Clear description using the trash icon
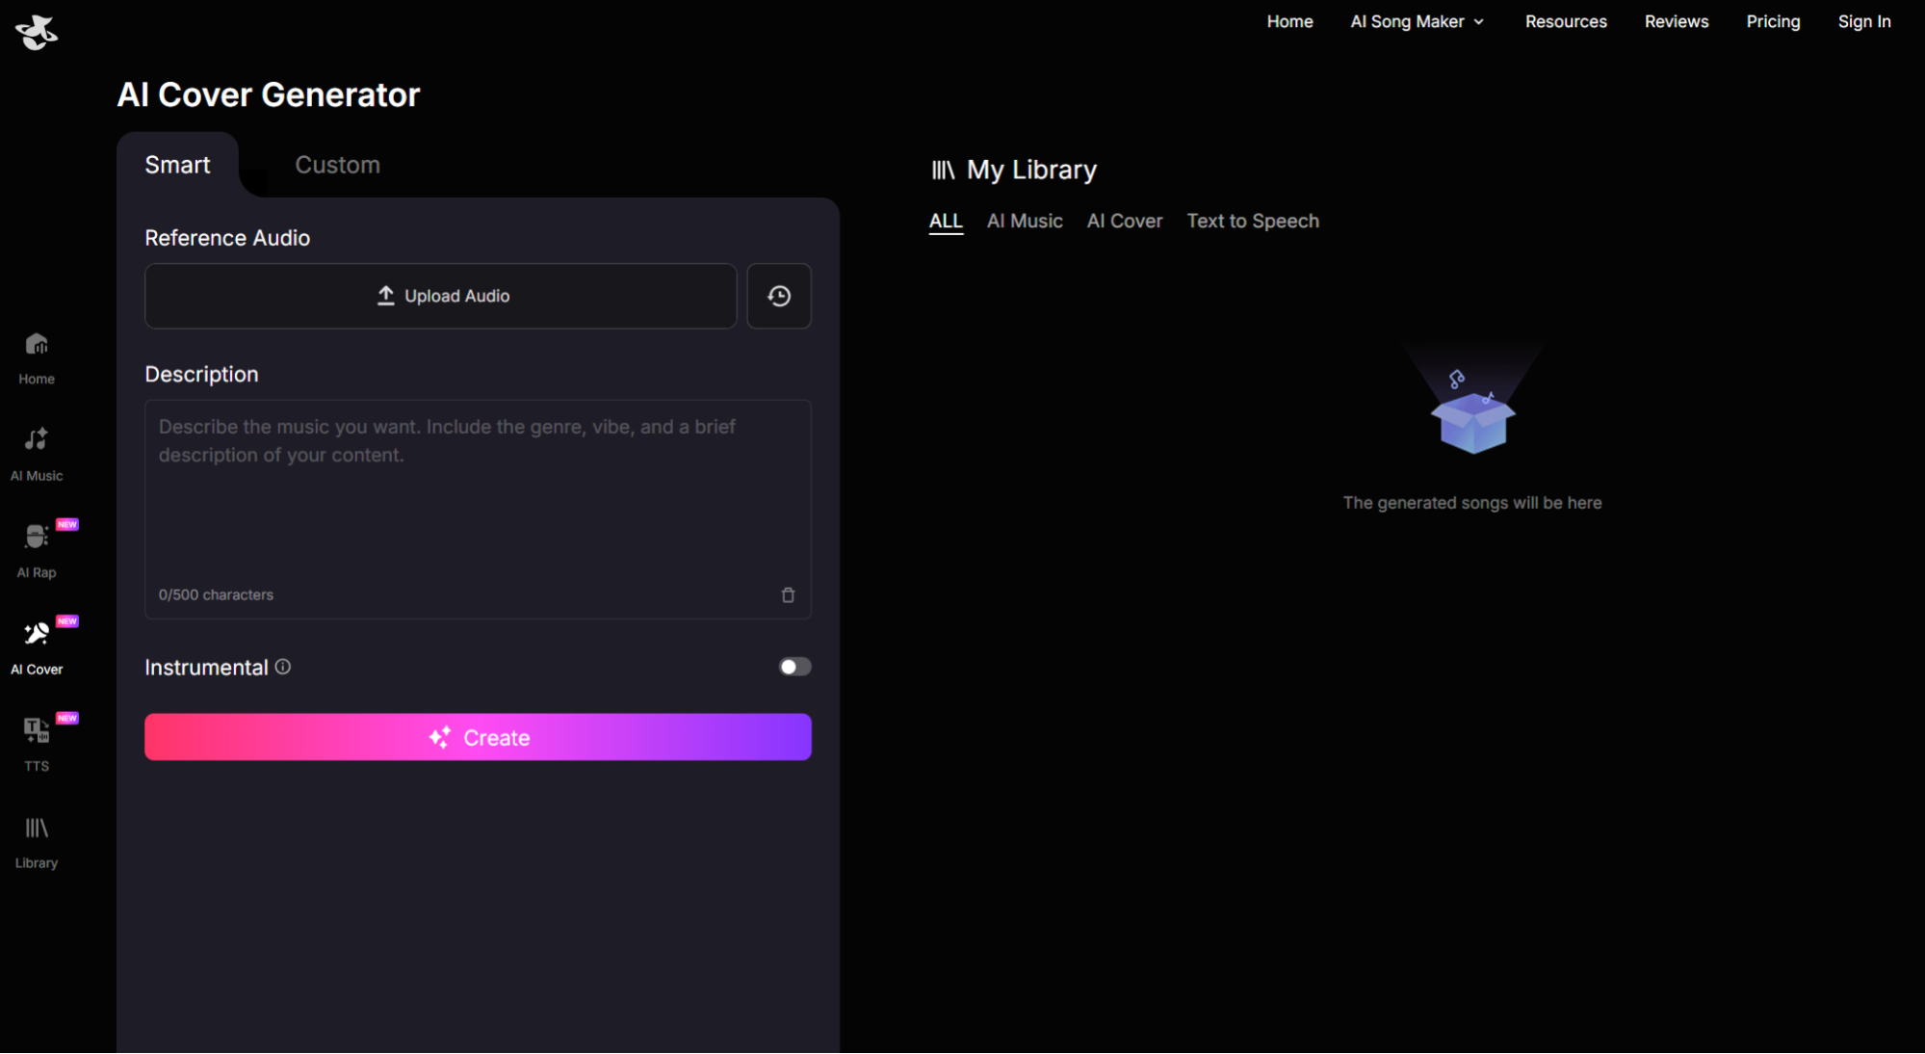 [788, 594]
